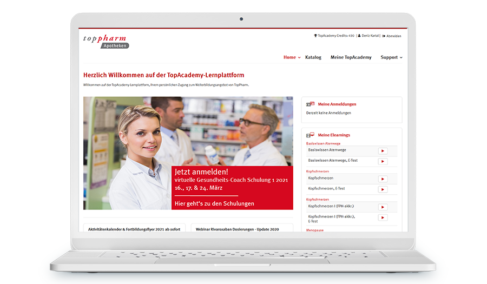This screenshot has width=487, height=284.
Task: Click the Meine Elearnings panel icon
Action: point(310,135)
